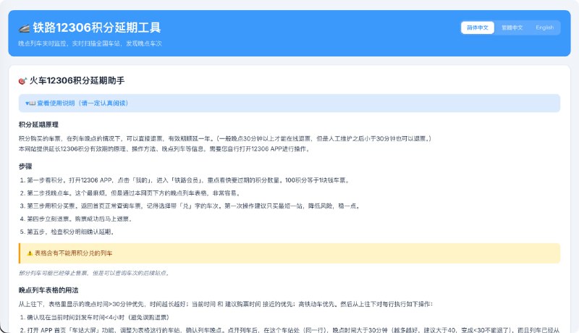Switch language to 繁體中文

512,28
